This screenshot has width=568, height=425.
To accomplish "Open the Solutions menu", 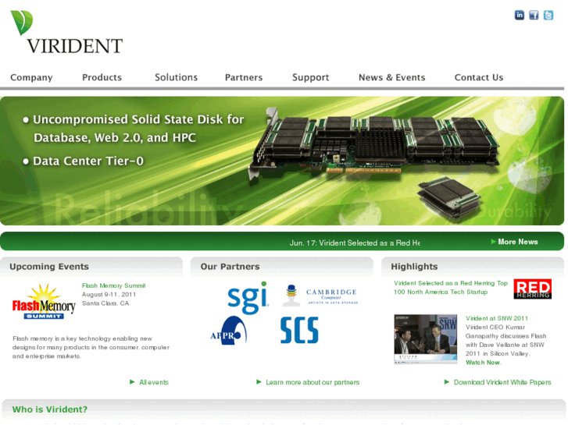I will coord(176,77).
